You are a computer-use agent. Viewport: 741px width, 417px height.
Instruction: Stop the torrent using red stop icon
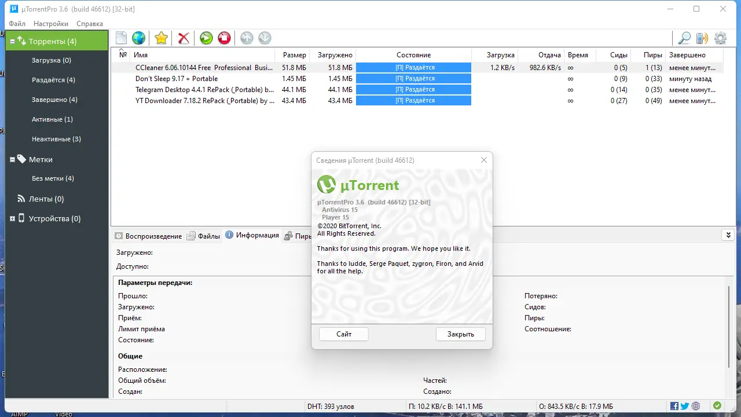[x=223, y=38]
